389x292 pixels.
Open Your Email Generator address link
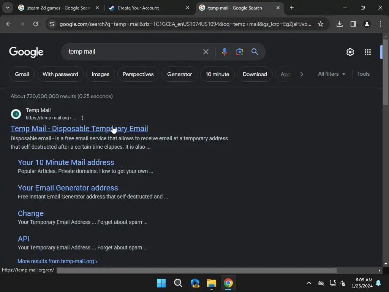click(68, 188)
